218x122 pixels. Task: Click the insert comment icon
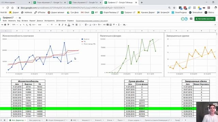108,25
